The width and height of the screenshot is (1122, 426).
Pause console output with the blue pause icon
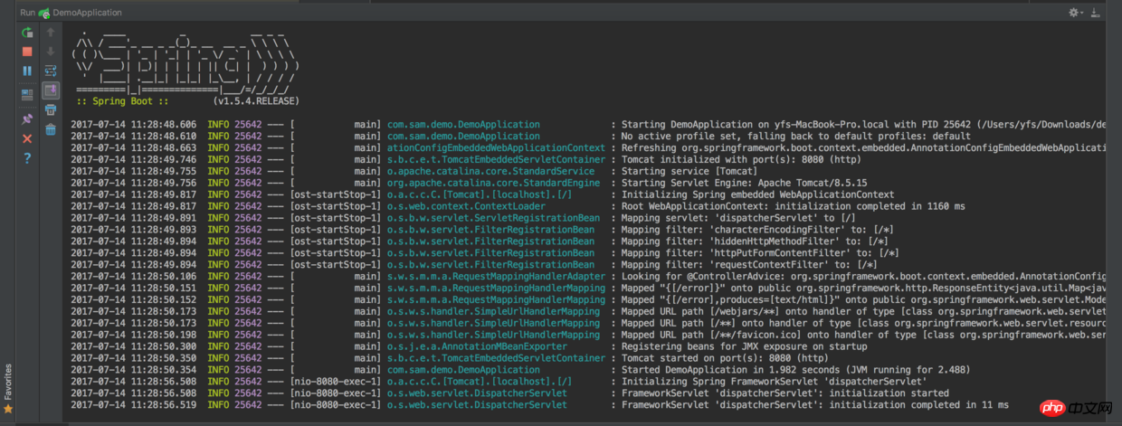click(27, 71)
